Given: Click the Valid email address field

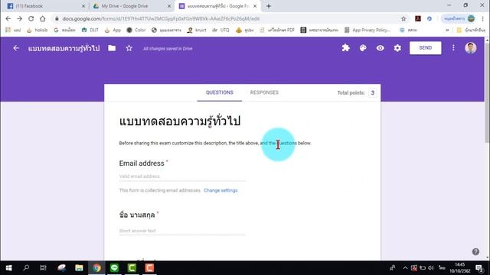Looking at the screenshot, I should 182,176.
